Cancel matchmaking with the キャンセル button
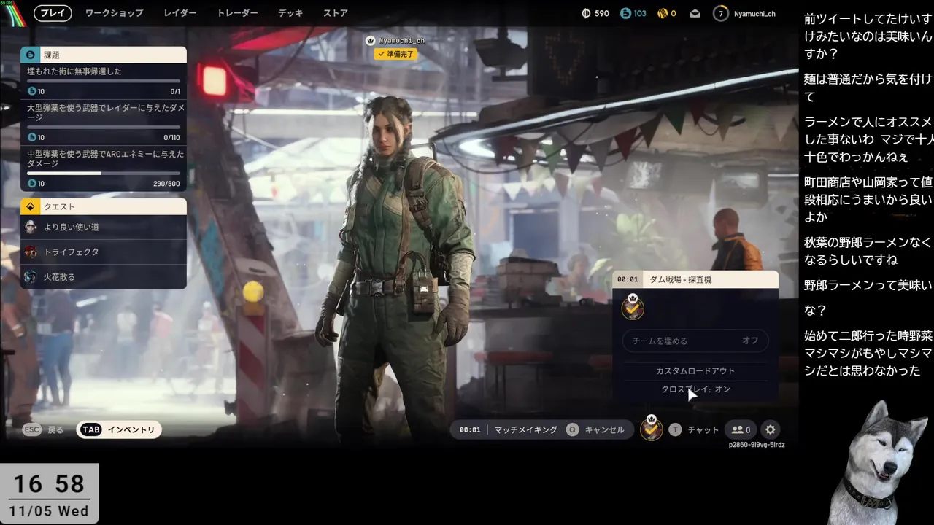This screenshot has width=934, height=525. point(596,429)
